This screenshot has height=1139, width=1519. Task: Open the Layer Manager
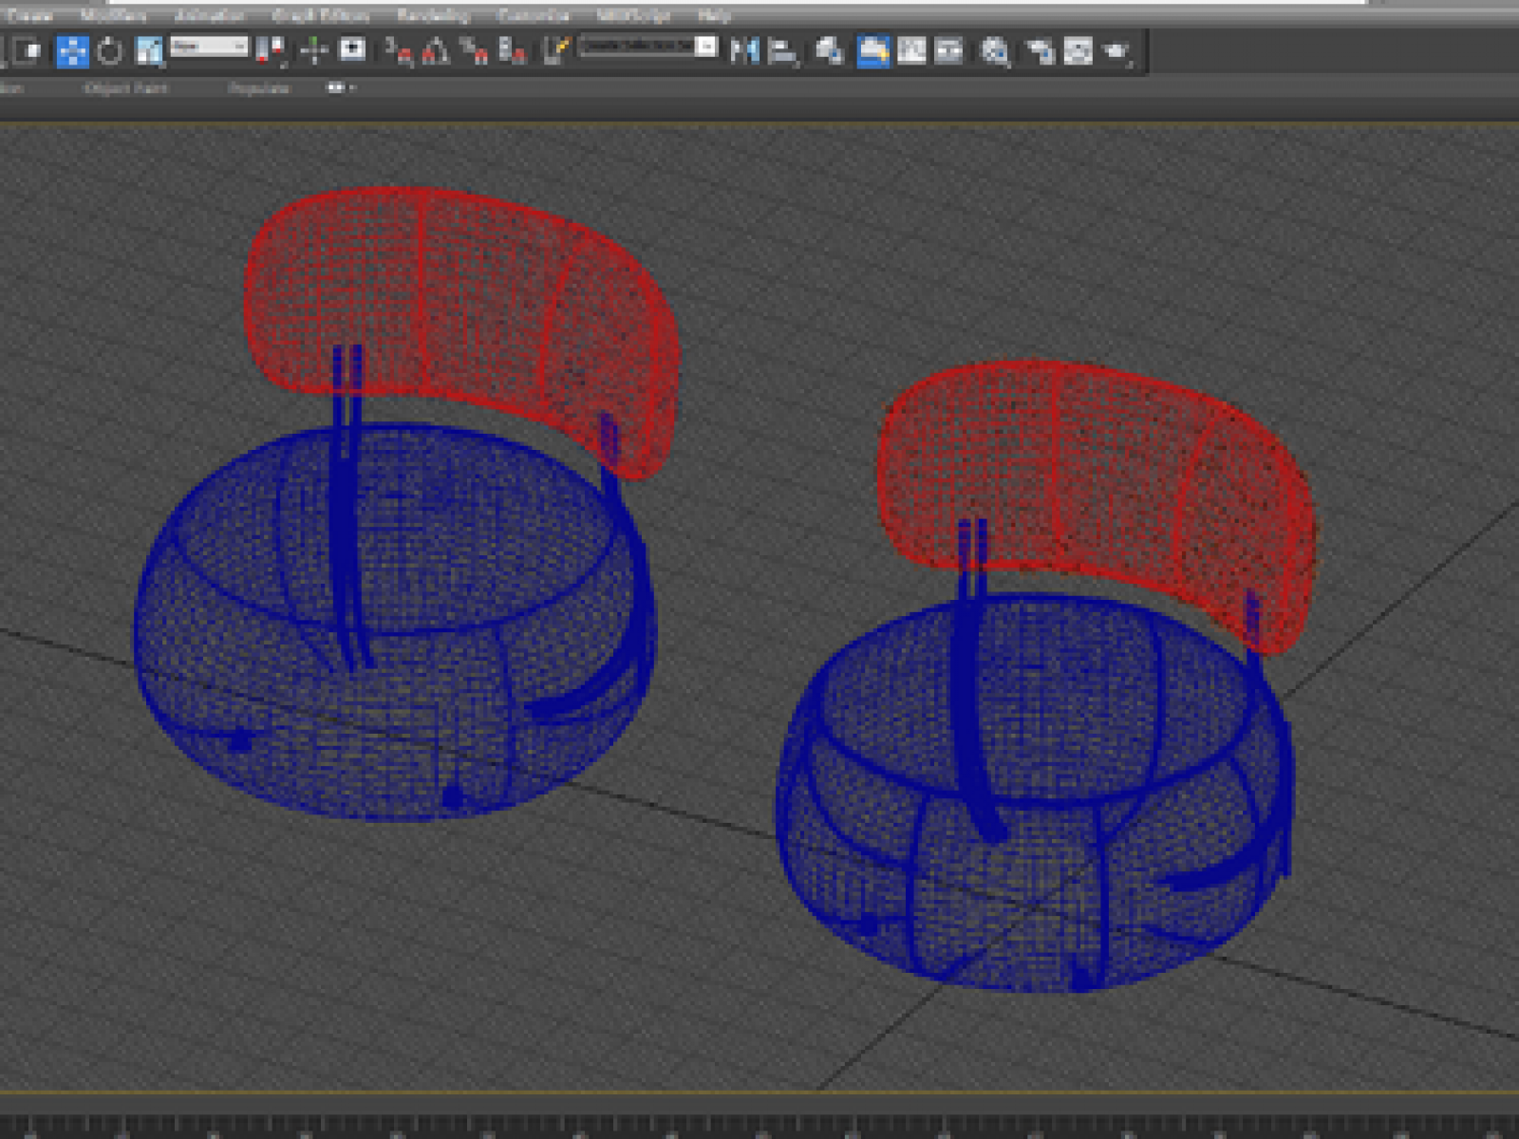pyautogui.click(x=830, y=51)
